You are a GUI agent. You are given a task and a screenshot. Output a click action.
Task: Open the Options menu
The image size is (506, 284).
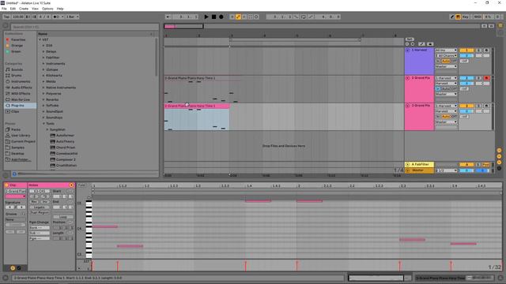(x=47, y=9)
